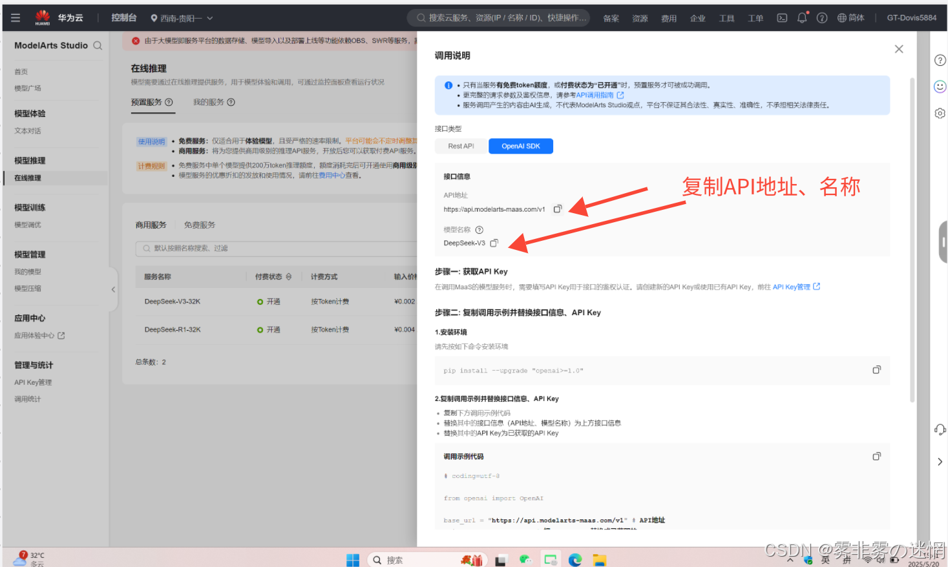Click help icon next to 预置服务
The height and width of the screenshot is (567, 948).
pos(169,102)
